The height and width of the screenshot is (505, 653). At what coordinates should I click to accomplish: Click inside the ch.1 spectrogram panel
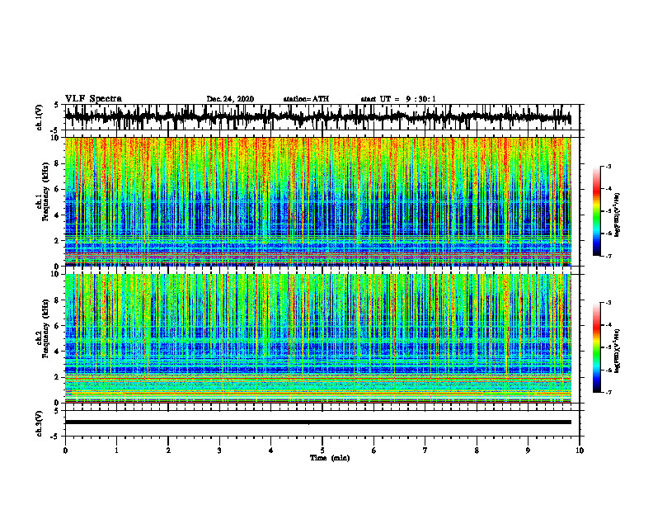tap(317, 201)
